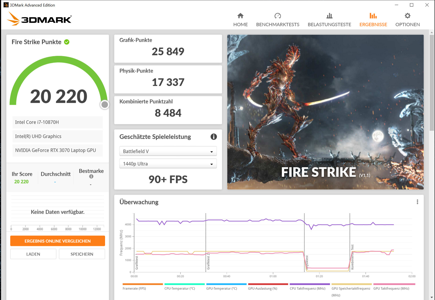
Task: Click the 3DMark logo
Action: point(39,19)
